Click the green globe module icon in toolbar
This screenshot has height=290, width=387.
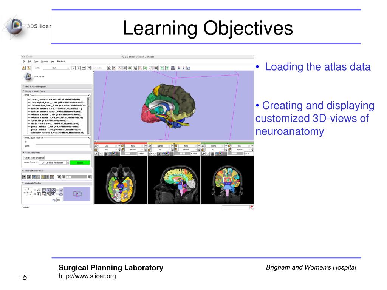tap(130, 68)
